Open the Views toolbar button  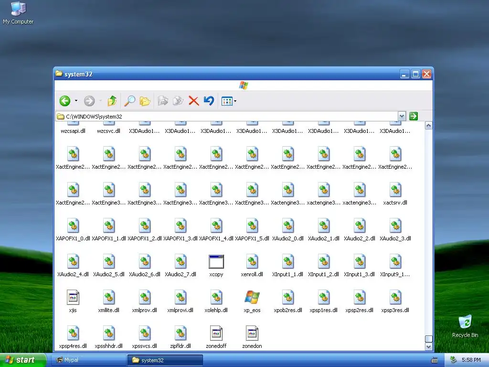227,101
